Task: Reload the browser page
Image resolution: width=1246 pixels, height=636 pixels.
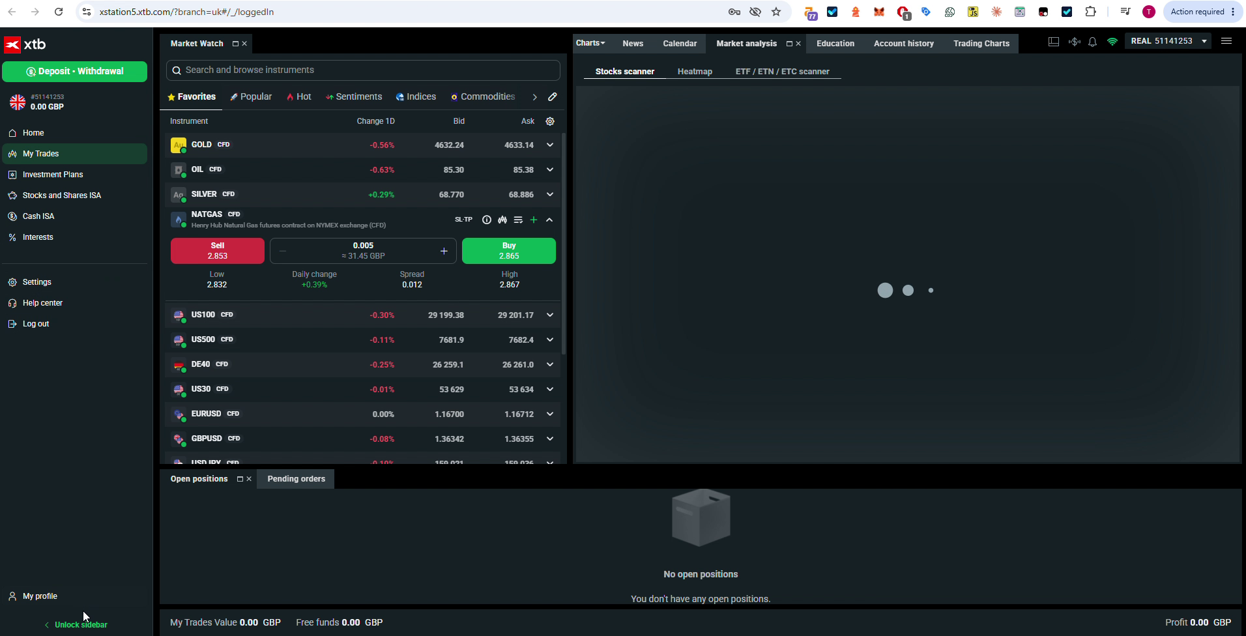Action: tap(59, 12)
